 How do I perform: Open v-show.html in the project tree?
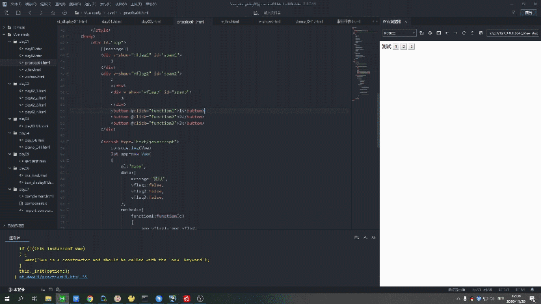coord(34,77)
